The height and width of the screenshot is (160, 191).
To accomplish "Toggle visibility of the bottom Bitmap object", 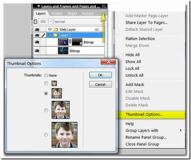I will click(37, 51).
